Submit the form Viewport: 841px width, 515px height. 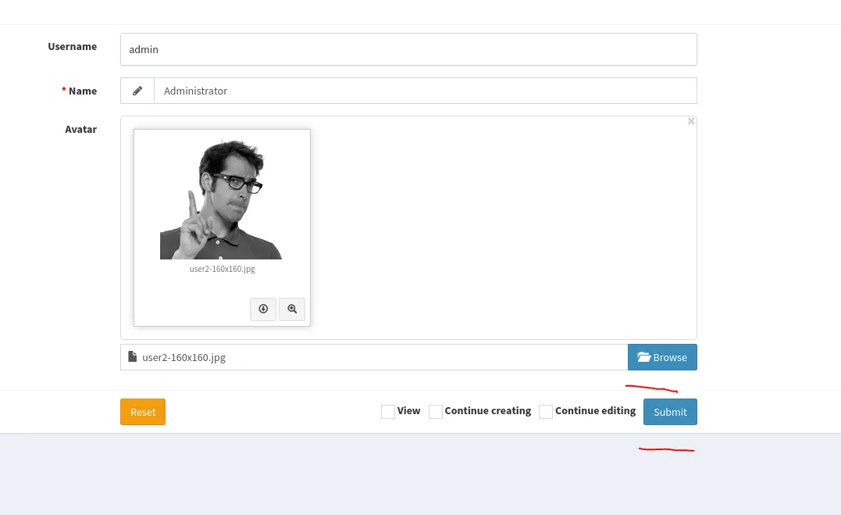(x=670, y=412)
